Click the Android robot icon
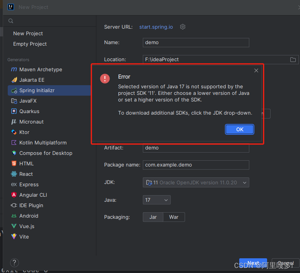Image resolution: width=300 pixels, height=273 pixels. point(14,216)
